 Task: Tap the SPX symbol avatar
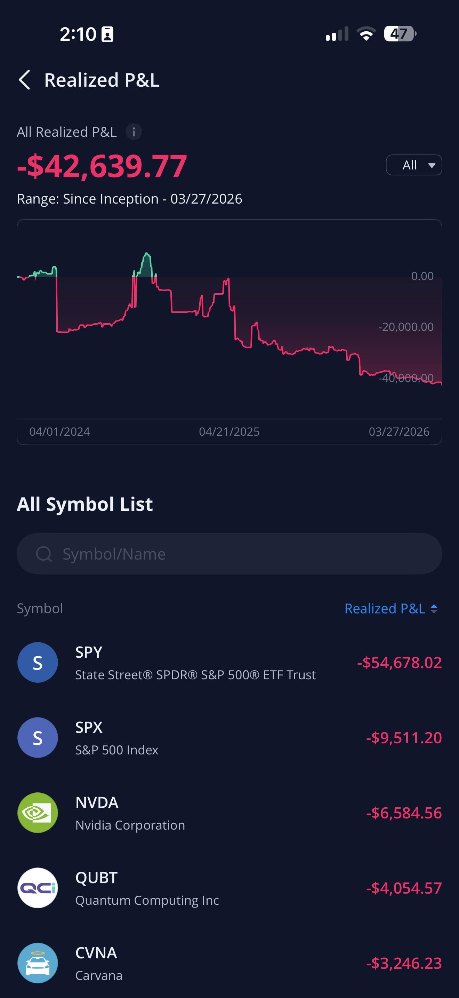(38, 738)
